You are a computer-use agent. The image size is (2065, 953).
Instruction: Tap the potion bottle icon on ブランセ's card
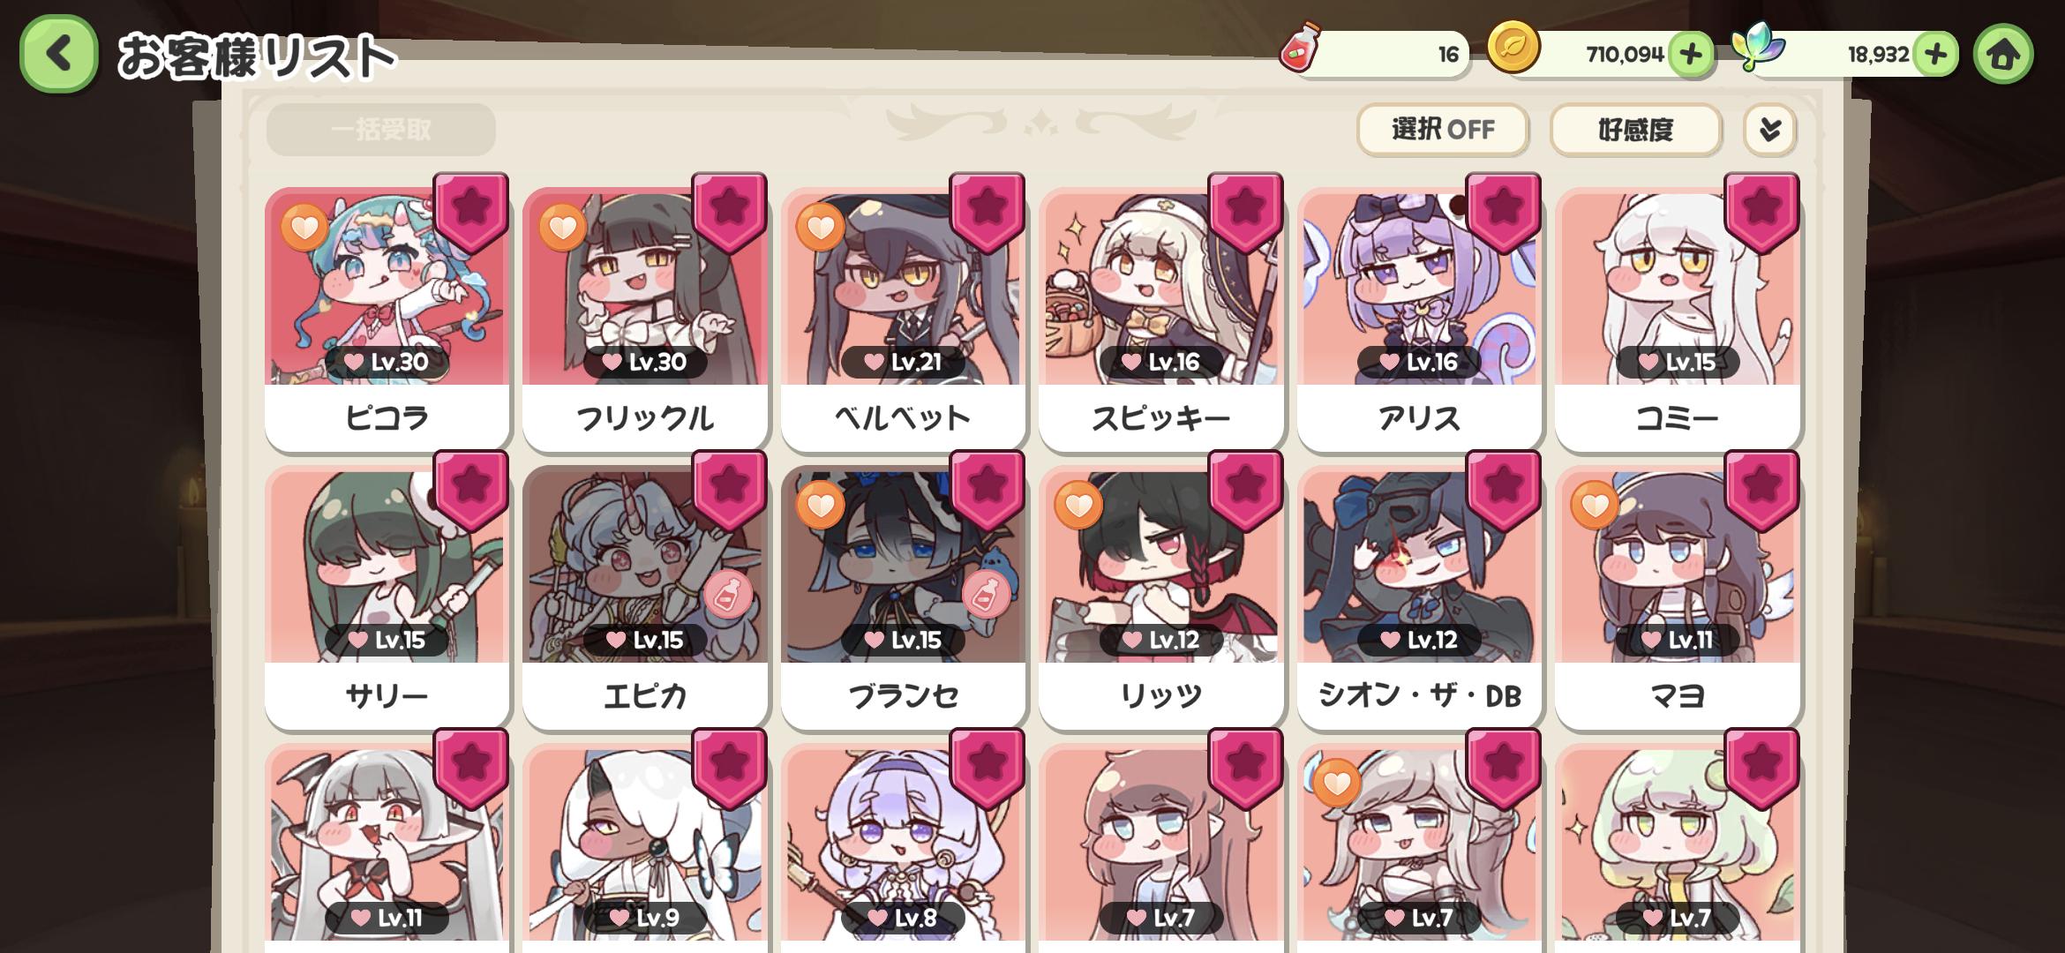[x=986, y=595]
